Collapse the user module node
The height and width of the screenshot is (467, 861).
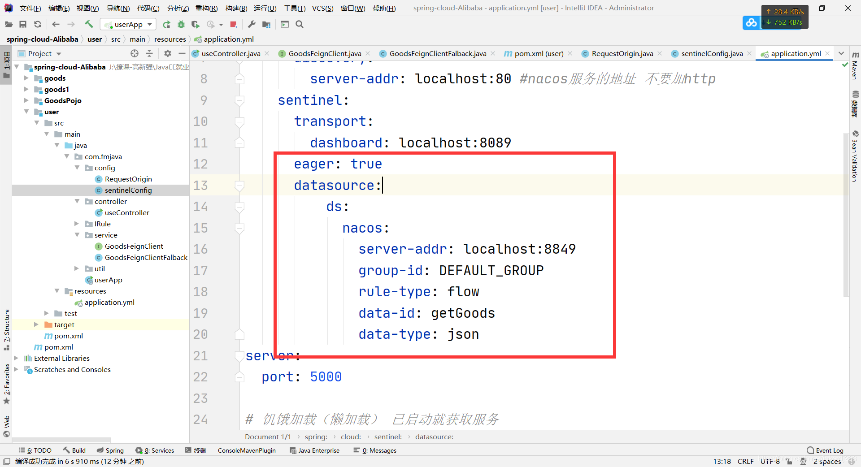click(x=26, y=112)
